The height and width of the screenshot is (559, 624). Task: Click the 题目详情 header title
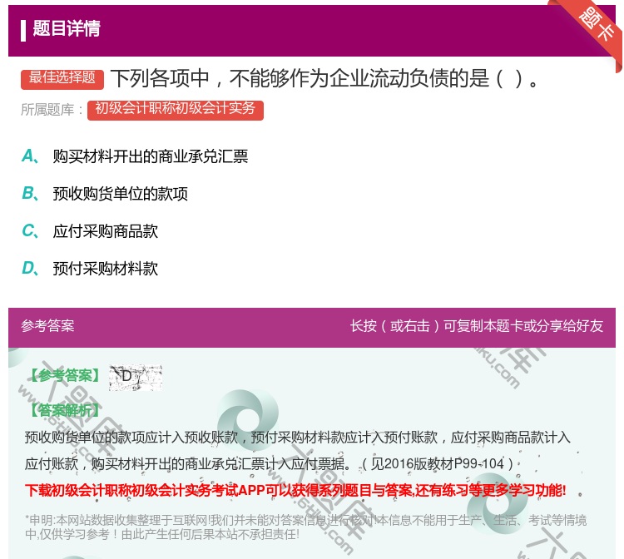67,28
